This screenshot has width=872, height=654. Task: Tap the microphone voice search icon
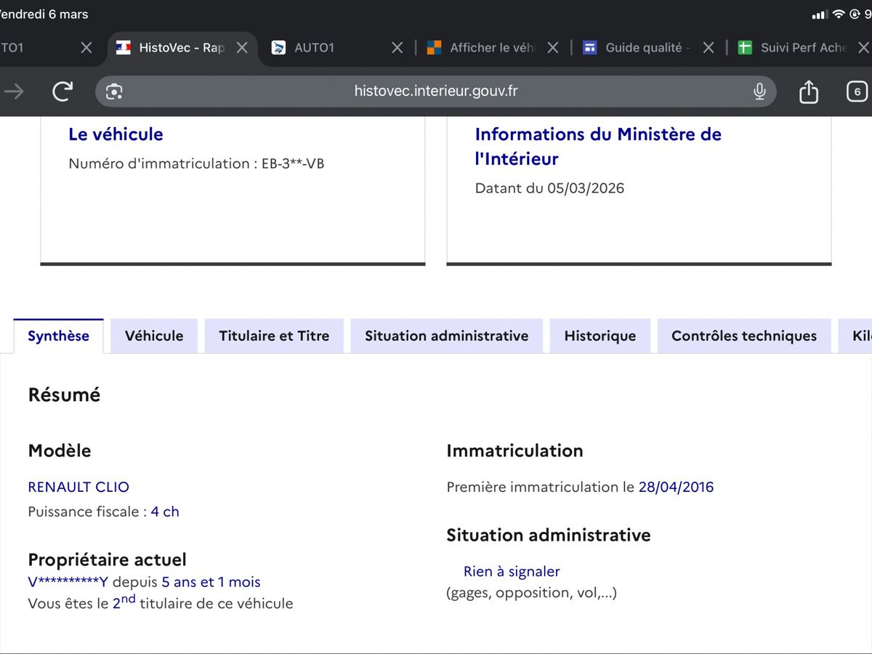(759, 92)
